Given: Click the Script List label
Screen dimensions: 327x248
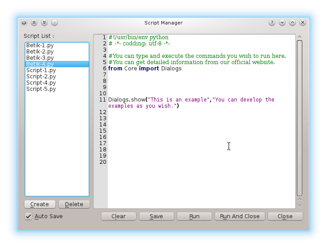Looking at the screenshot, I should (x=39, y=36).
